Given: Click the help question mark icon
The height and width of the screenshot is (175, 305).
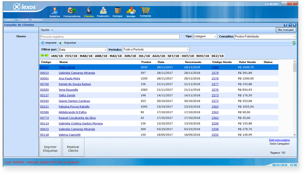Looking at the screenshot, I should [285, 25].
